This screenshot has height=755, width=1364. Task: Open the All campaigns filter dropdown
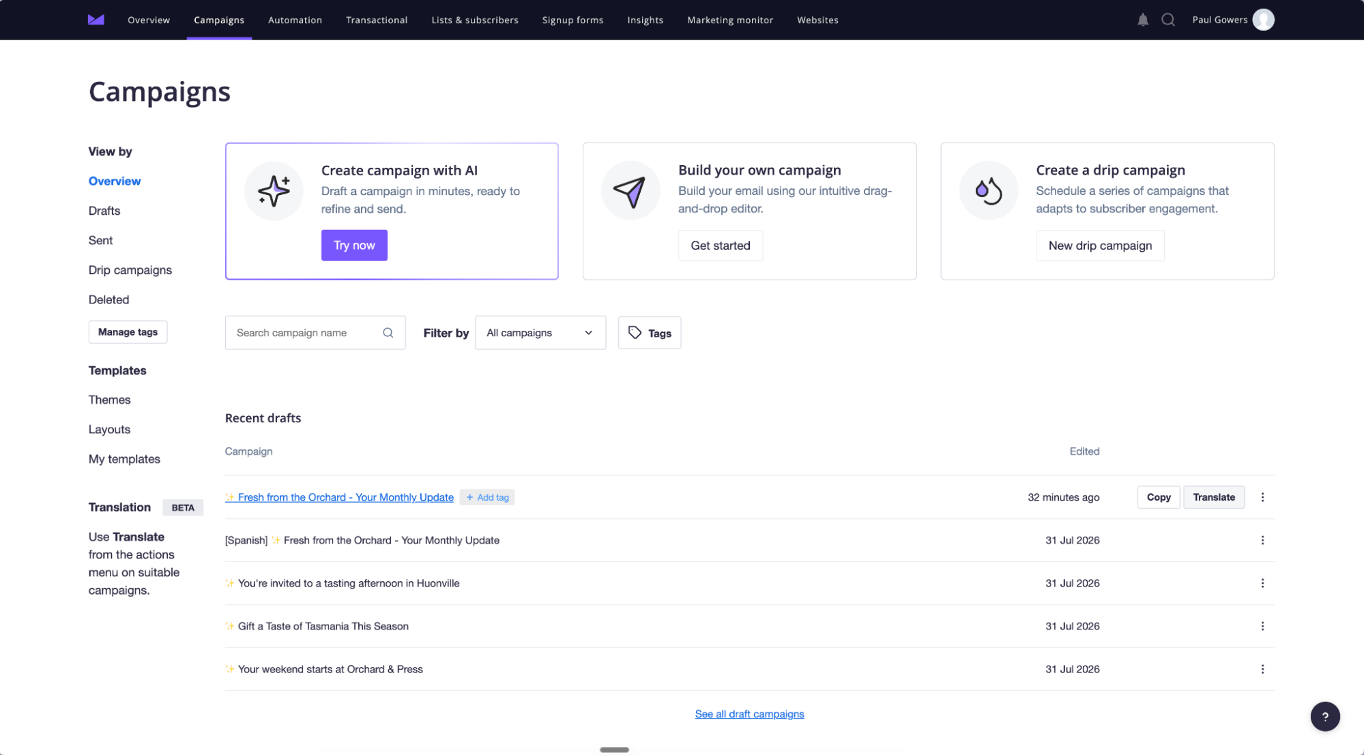[540, 333]
